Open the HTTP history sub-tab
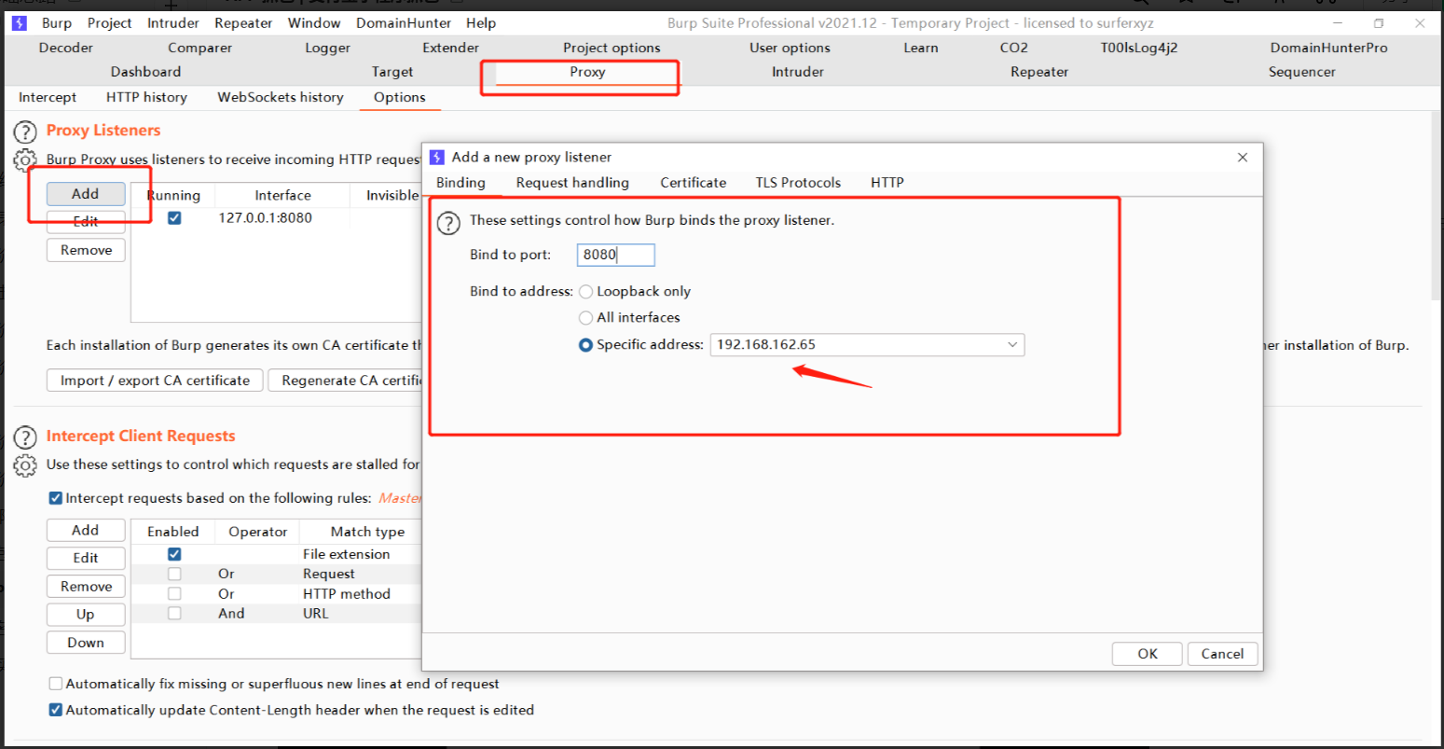This screenshot has width=1444, height=749. 146,97
